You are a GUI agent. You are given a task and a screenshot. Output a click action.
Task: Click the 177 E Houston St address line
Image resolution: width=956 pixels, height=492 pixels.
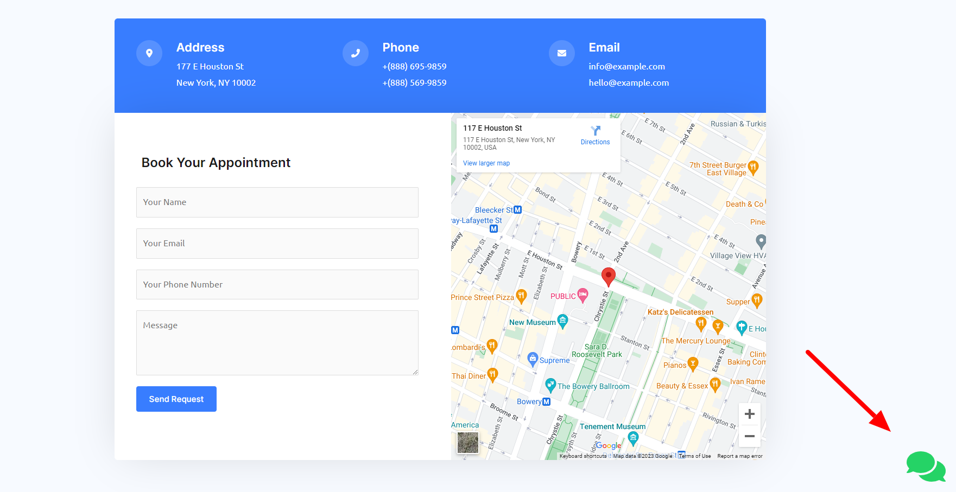pos(210,67)
